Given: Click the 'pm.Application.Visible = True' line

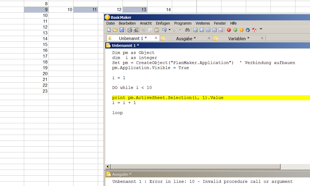Looking at the screenshot, I should 150,68.
